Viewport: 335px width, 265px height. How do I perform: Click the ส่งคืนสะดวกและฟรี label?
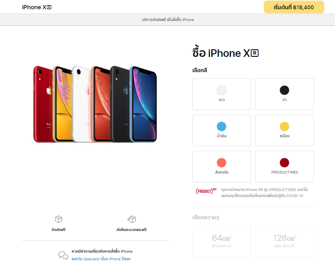132,230
